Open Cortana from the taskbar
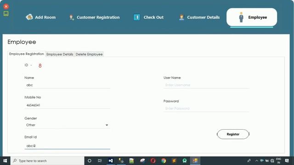This screenshot has height=165, width=294. [x=90, y=161]
